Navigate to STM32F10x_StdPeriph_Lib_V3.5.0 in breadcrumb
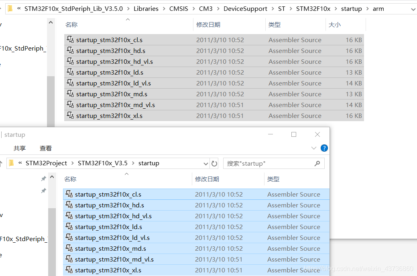Image resolution: width=417 pixels, height=276 pixels. click(x=74, y=9)
